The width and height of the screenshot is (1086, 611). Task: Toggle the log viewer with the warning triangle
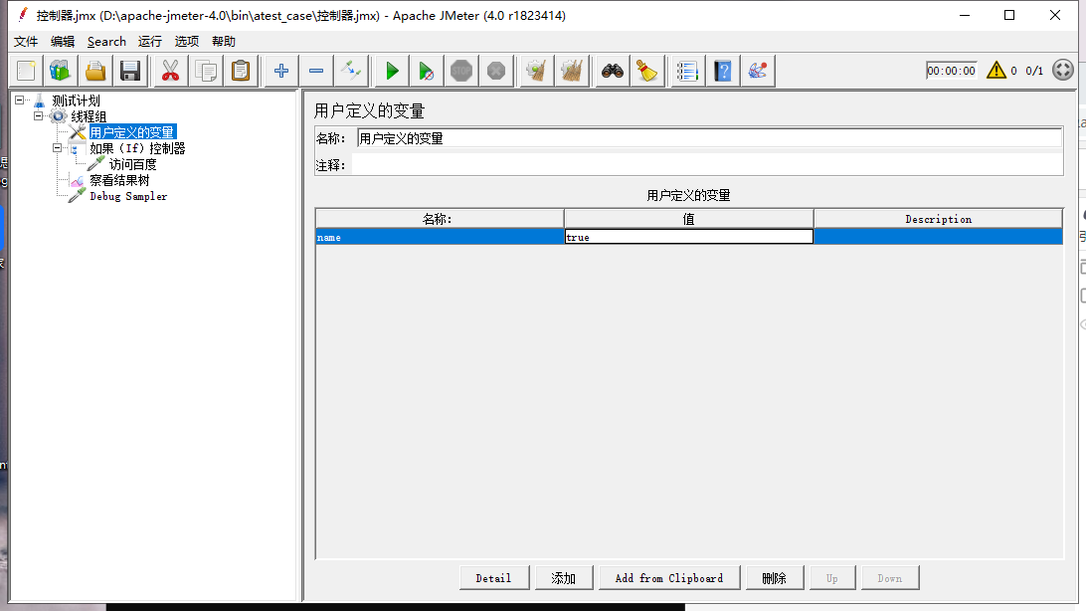[x=995, y=71]
